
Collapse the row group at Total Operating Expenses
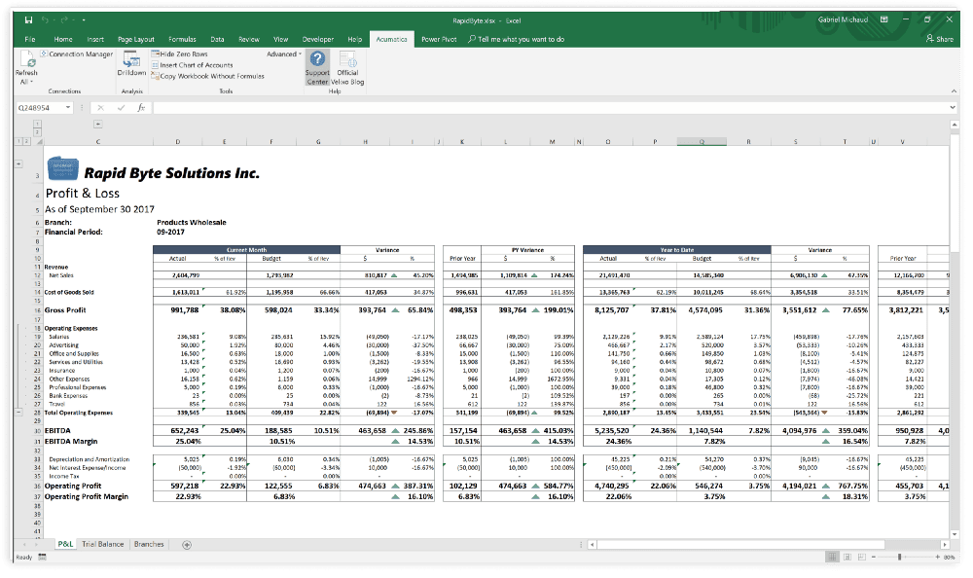click(18, 413)
